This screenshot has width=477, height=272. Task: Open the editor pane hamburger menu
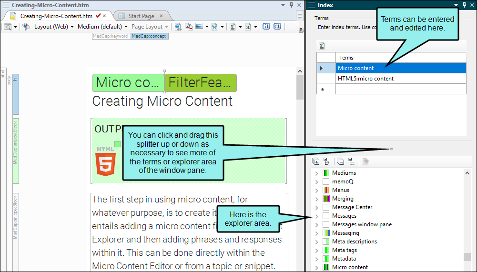(6, 5)
